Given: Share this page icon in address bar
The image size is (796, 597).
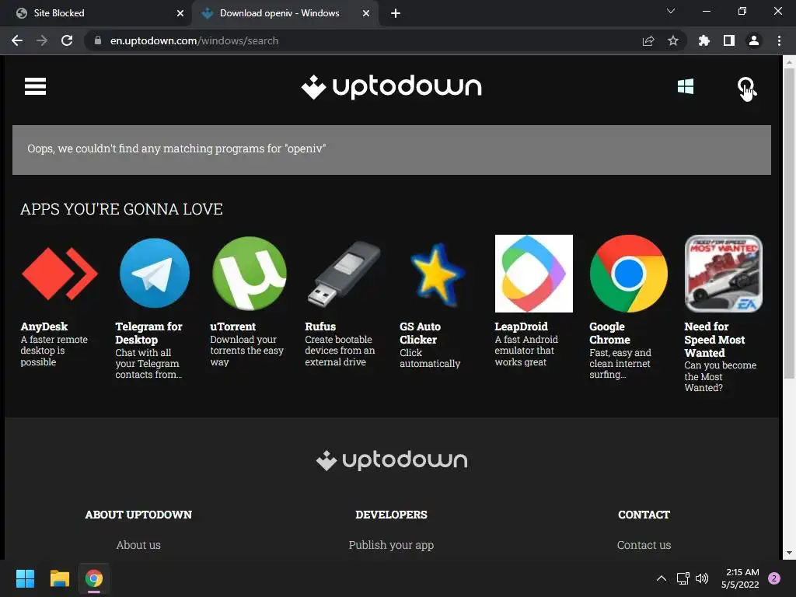Looking at the screenshot, I should 648,40.
